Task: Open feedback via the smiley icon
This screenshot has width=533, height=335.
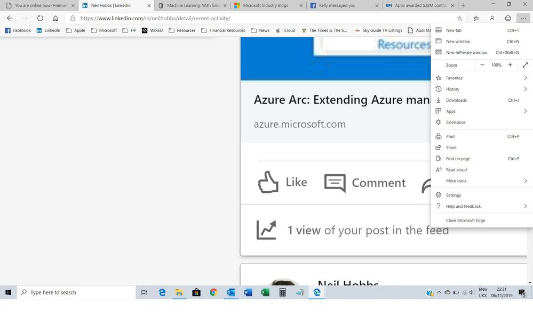Action: pos(508,18)
